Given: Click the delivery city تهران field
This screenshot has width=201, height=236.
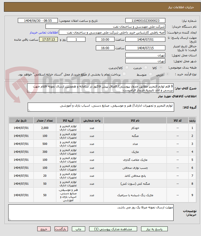Looking at the screenshot, I should 145,61.
